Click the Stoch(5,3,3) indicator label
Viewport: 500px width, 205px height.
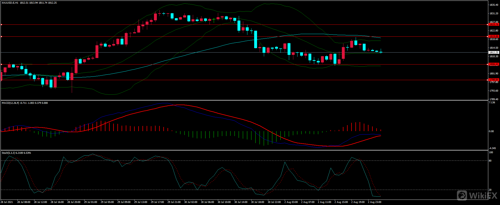click(x=8, y=153)
